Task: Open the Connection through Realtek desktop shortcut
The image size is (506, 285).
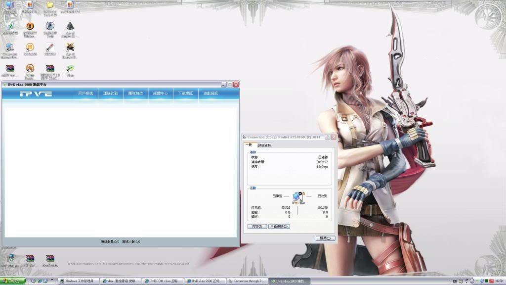Action: click(9, 48)
